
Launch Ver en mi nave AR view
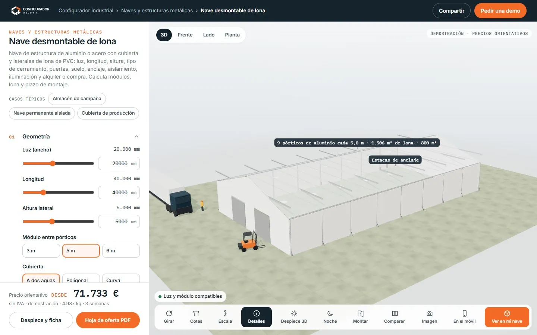pyautogui.click(x=507, y=317)
